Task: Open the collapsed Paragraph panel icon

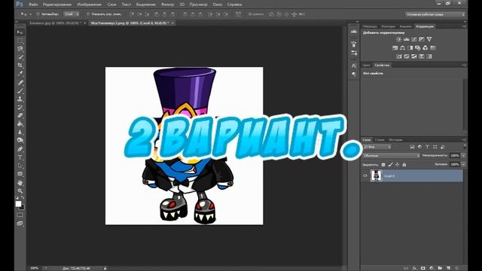Action: click(x=354, y=74)
